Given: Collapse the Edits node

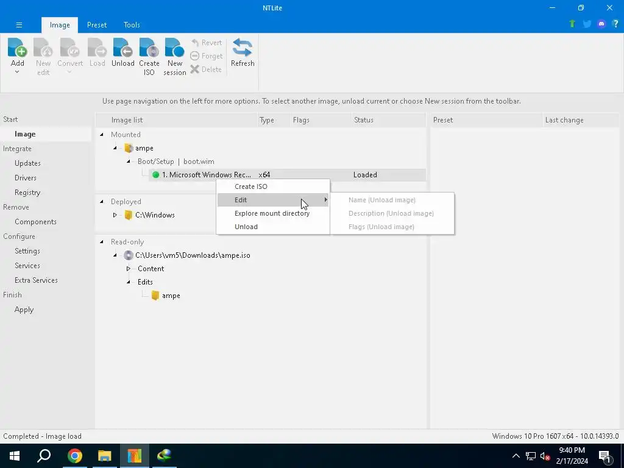Looking at the screenshot, I should 128,282.
